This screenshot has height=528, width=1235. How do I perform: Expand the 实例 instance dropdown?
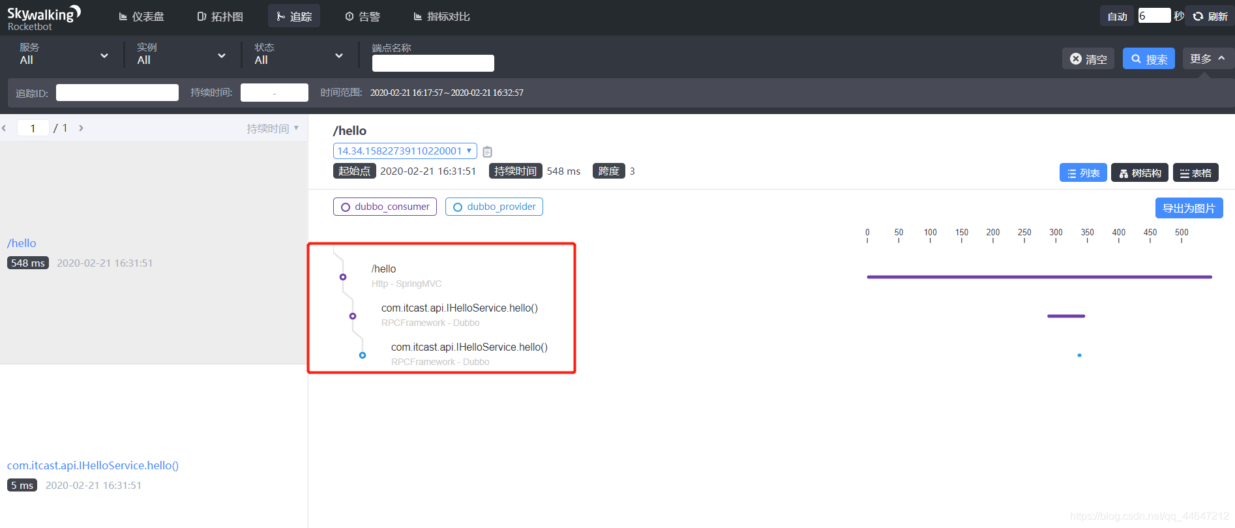point(181,54)
